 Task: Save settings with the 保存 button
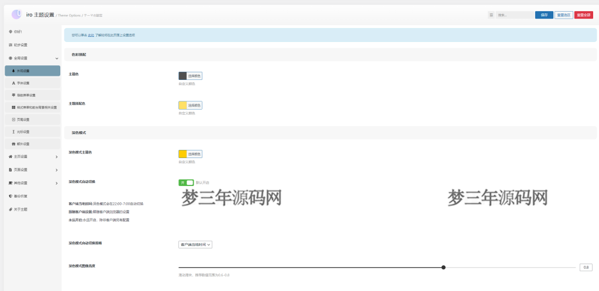tap(544, 15)
